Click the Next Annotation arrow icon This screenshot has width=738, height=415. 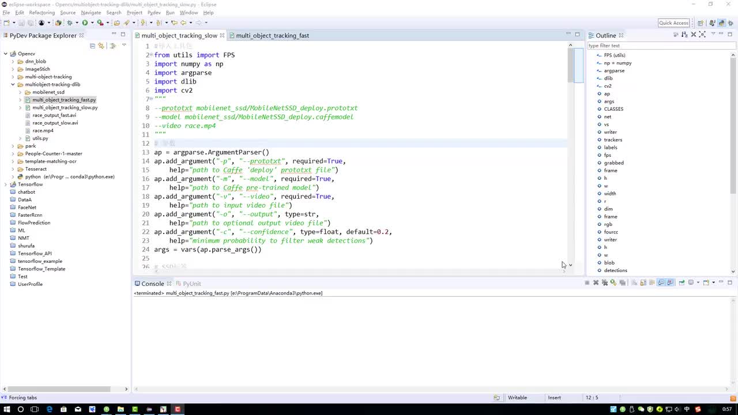(x=142, y=23)
